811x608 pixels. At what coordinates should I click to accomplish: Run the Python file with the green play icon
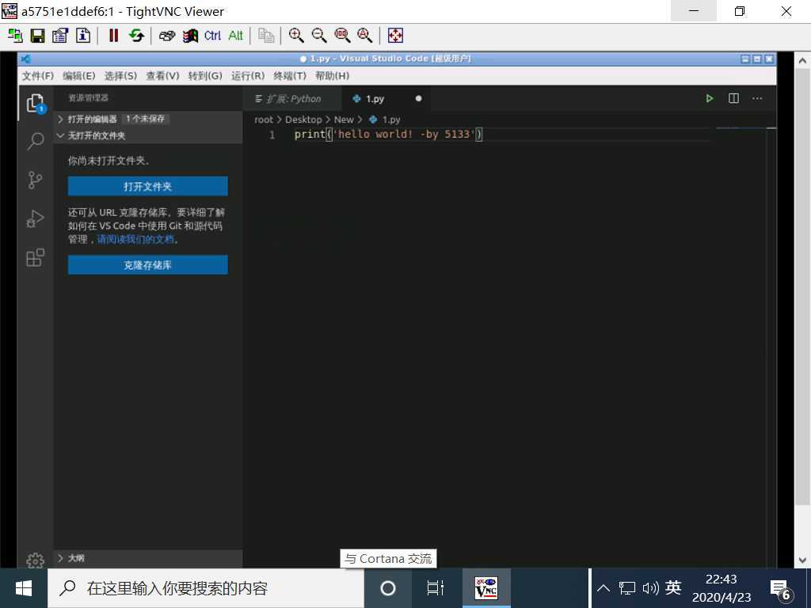(x=710, y=98)
